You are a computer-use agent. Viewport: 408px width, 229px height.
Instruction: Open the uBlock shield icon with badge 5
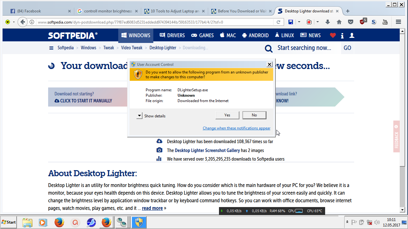click(363, 22)
